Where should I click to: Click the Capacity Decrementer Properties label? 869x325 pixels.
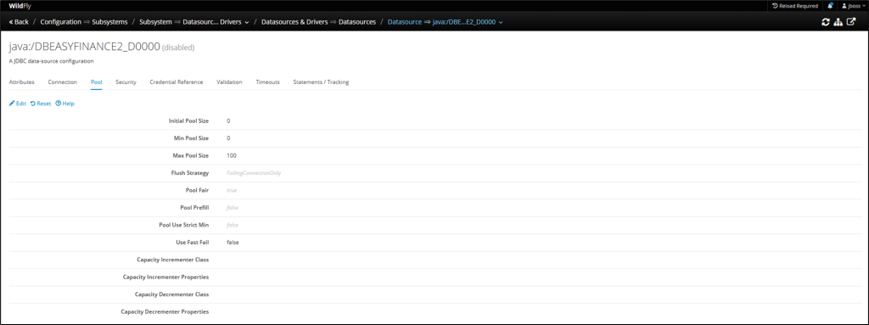165,311
